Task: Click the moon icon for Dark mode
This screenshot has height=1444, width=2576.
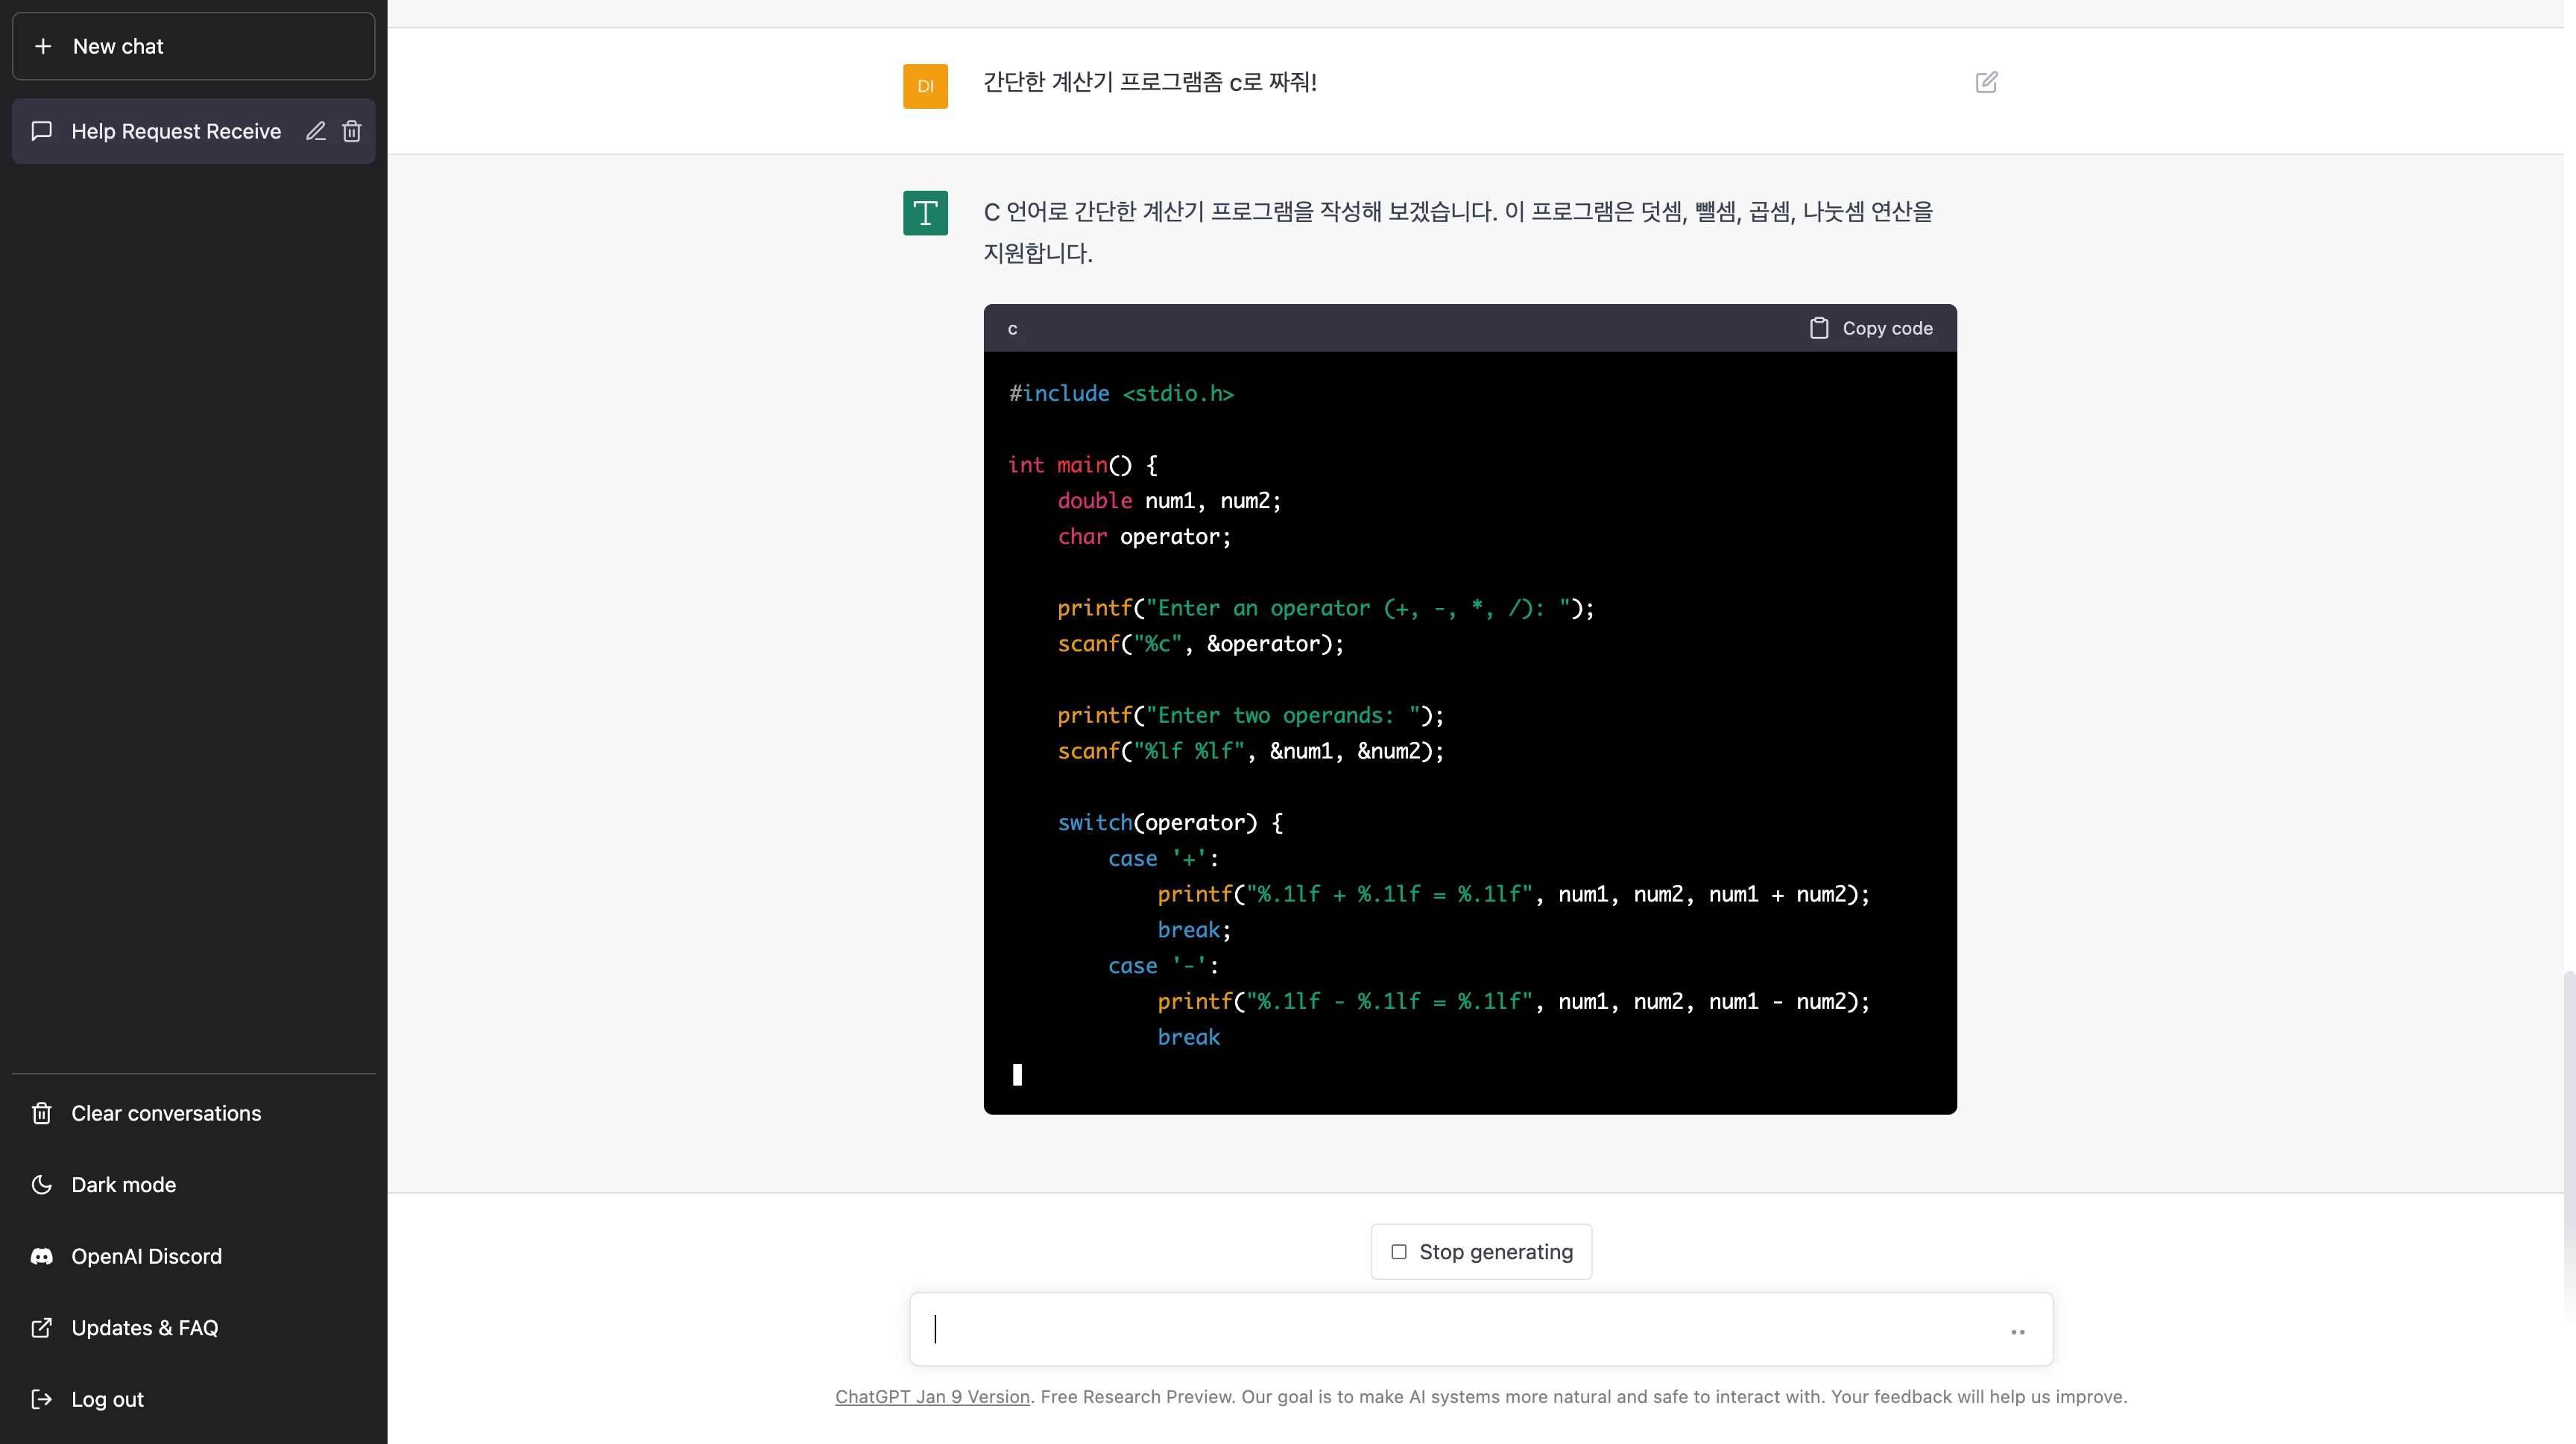Action: (42, 1184)
